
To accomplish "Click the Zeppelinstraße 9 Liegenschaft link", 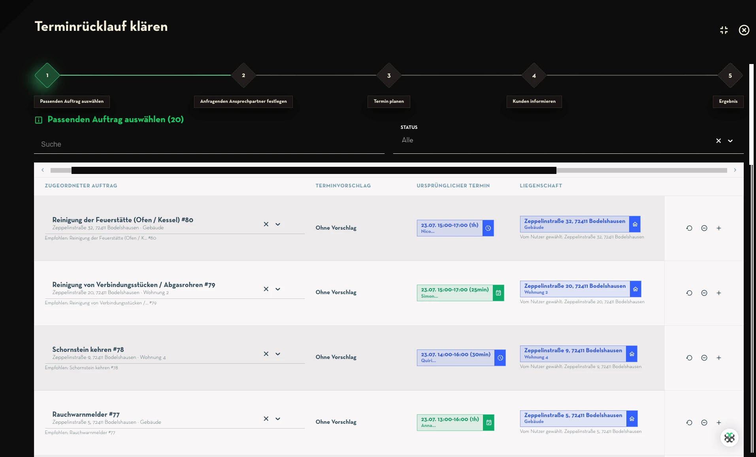I will [x=573, y=353].
